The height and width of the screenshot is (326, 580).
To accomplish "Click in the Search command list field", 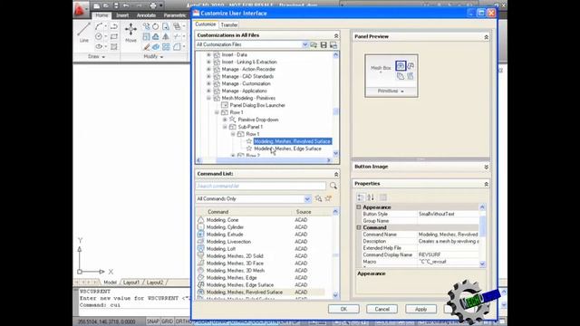I will pos(261,186).
